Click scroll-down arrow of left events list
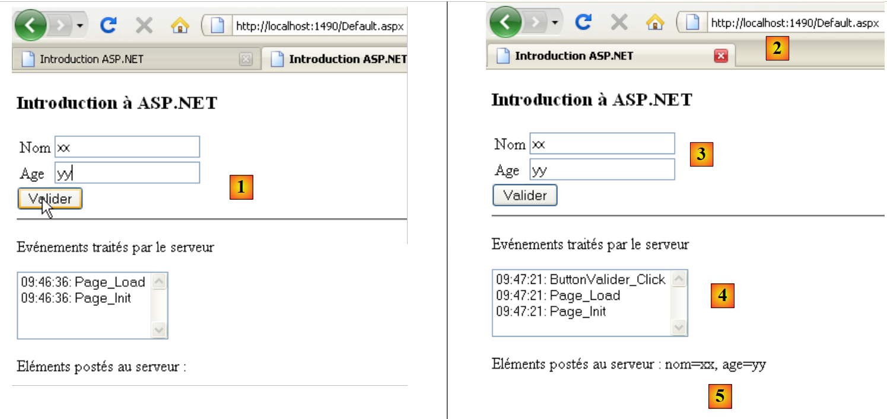Viewport: 887px width, 419px height. tap(160, 330)
